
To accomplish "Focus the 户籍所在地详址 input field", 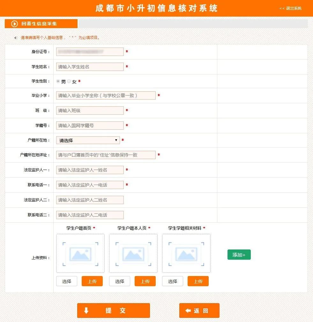I will click(106, 155).
